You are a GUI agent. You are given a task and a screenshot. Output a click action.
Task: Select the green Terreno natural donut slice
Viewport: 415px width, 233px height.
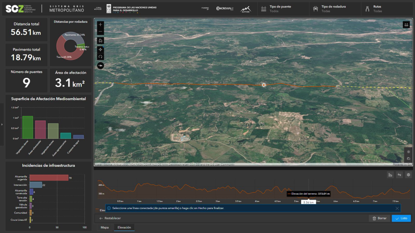(x=80, y=46)
